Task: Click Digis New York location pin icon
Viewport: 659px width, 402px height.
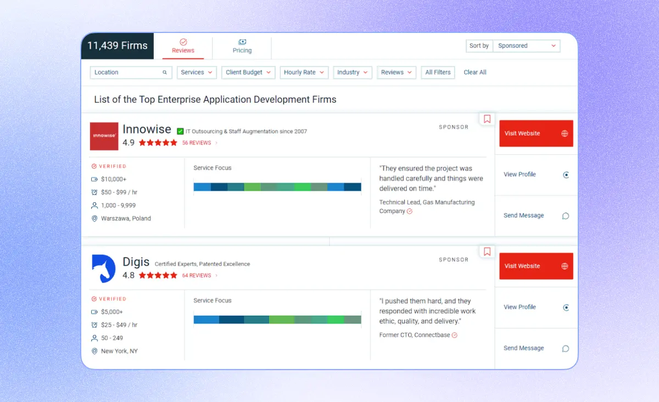Action: pos(94,351)
